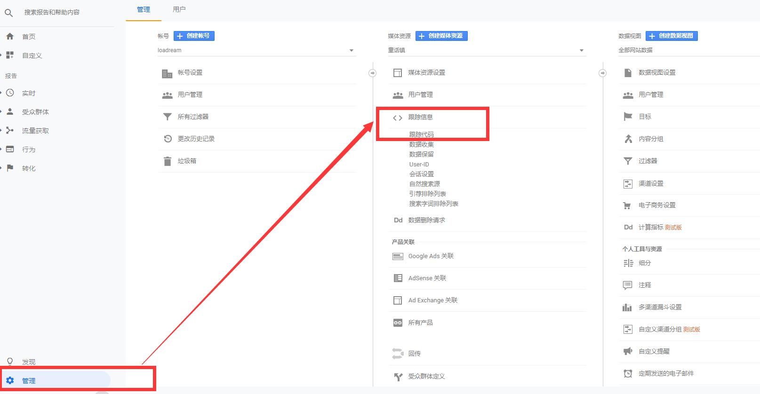Click the move arrow between account and property
The height and width of the screenshot is (394, 760).
click(x=372, y=73)
